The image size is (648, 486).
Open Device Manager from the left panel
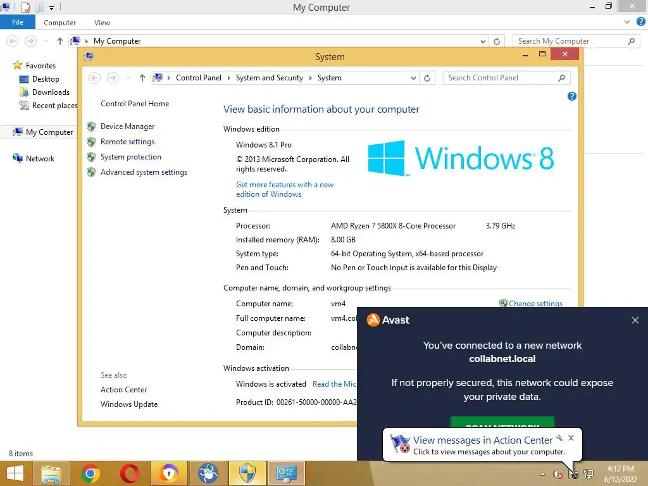(127, 127)
